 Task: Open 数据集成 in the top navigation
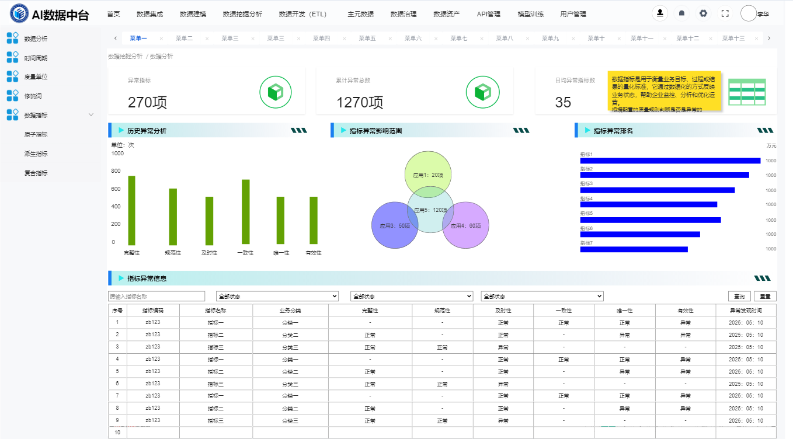[149, 14]
